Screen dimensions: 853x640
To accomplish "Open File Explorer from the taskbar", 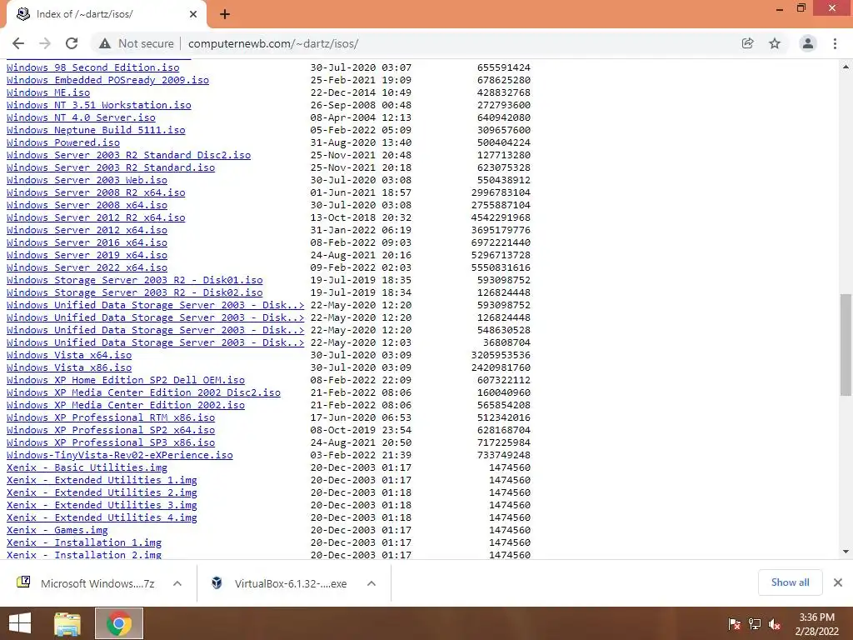I will click(67, 623).
